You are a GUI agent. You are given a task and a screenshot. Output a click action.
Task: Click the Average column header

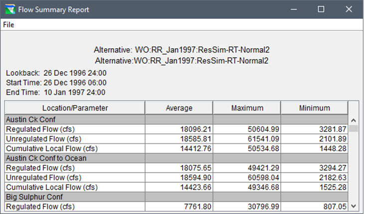[x=179, y=108]
